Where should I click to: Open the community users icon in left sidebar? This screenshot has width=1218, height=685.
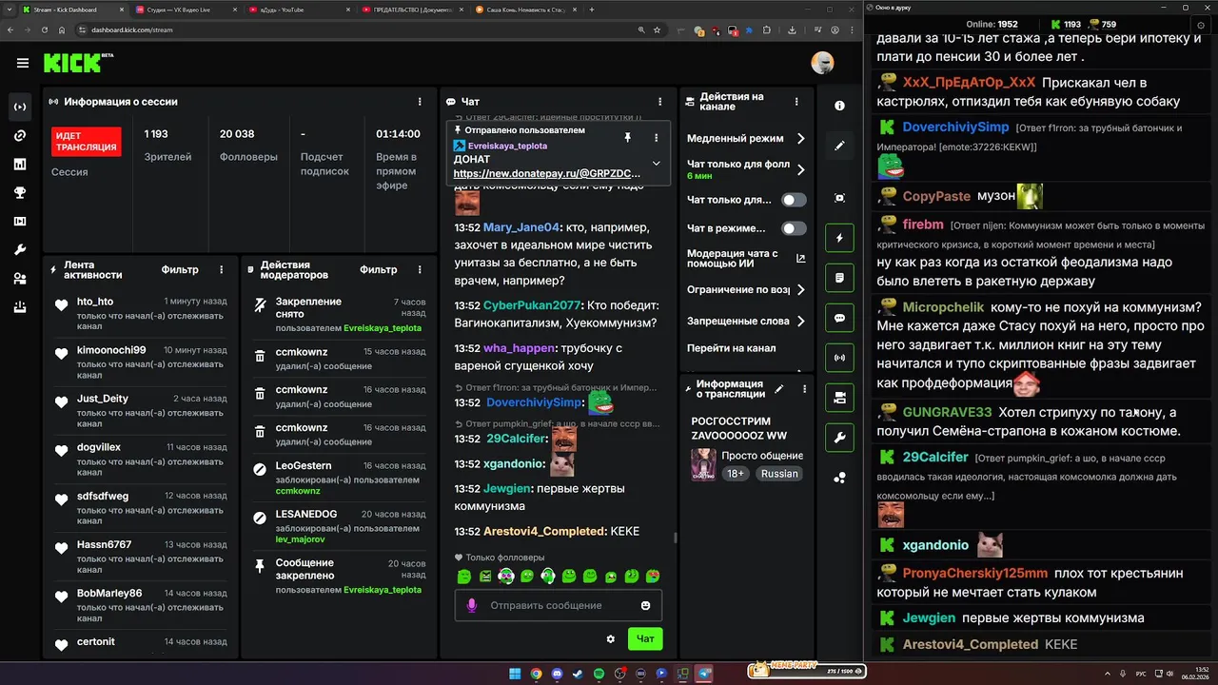tap(20, 278)
